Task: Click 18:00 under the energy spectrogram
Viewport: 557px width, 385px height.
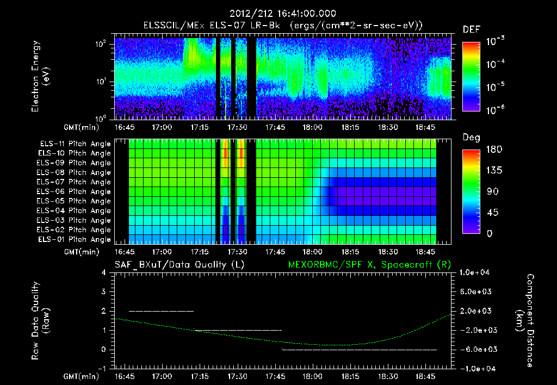Action: click(x=313, y=127)
